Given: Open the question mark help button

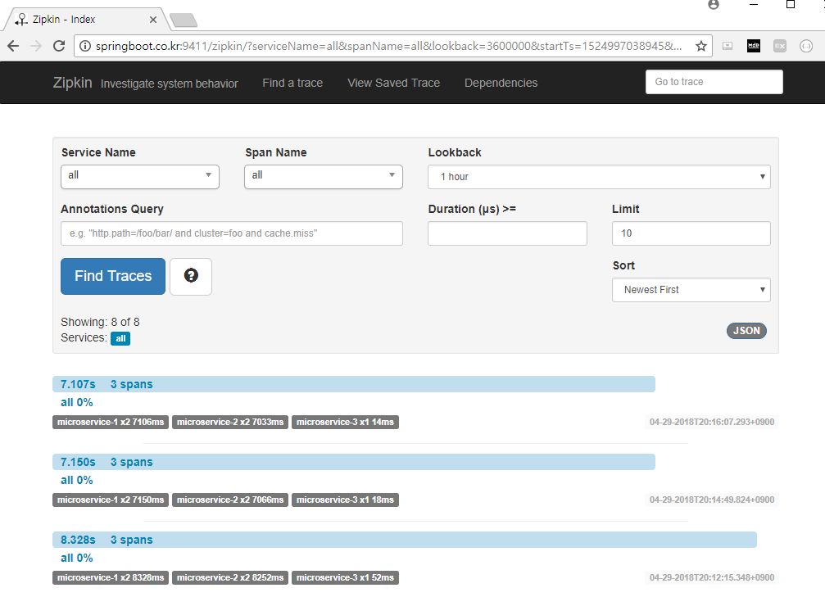Looking at the screenshot, I should click(x=191, y=276).
